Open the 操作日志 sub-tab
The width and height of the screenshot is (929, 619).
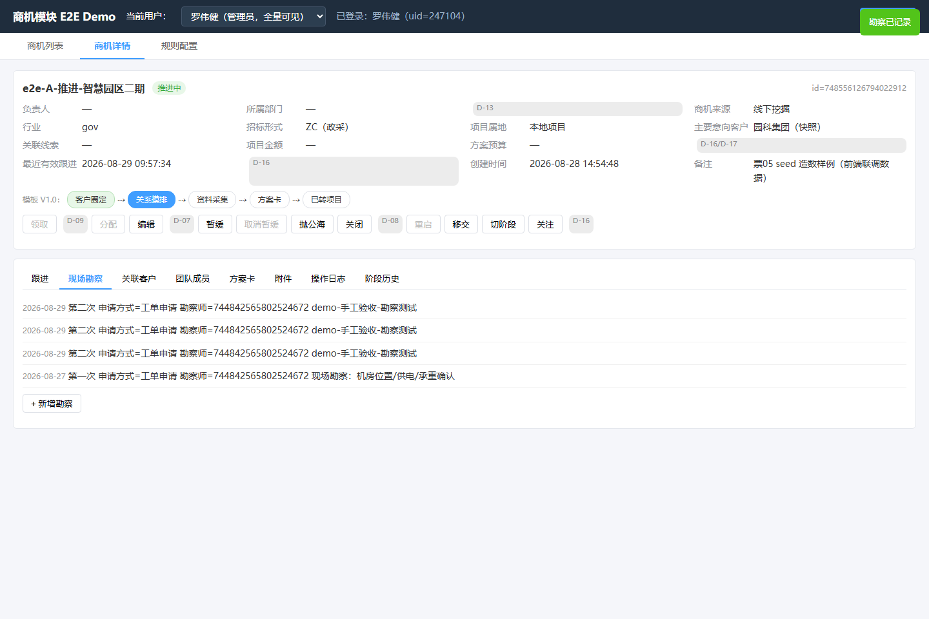pyautogui.click(x=328, y=279)
